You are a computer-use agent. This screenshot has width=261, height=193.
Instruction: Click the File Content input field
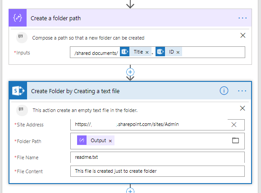(x=157, y=171)
